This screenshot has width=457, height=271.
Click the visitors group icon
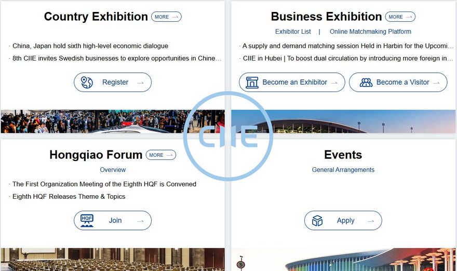366,82
